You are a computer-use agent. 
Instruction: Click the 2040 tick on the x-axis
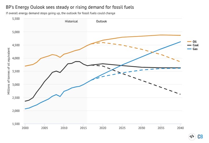(181, 128)
